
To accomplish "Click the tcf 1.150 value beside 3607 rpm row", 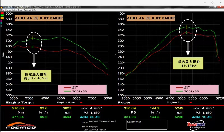I will [95, 113].
